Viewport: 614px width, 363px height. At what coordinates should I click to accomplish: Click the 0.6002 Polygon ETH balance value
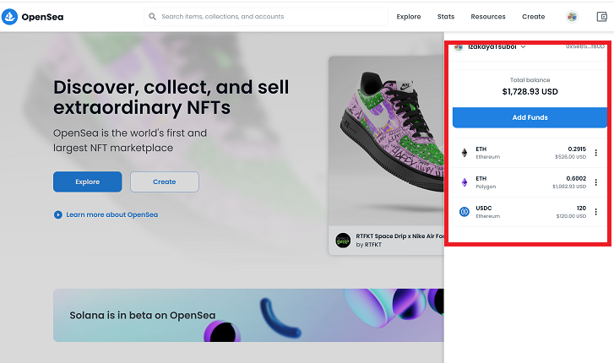pos(576,179)
